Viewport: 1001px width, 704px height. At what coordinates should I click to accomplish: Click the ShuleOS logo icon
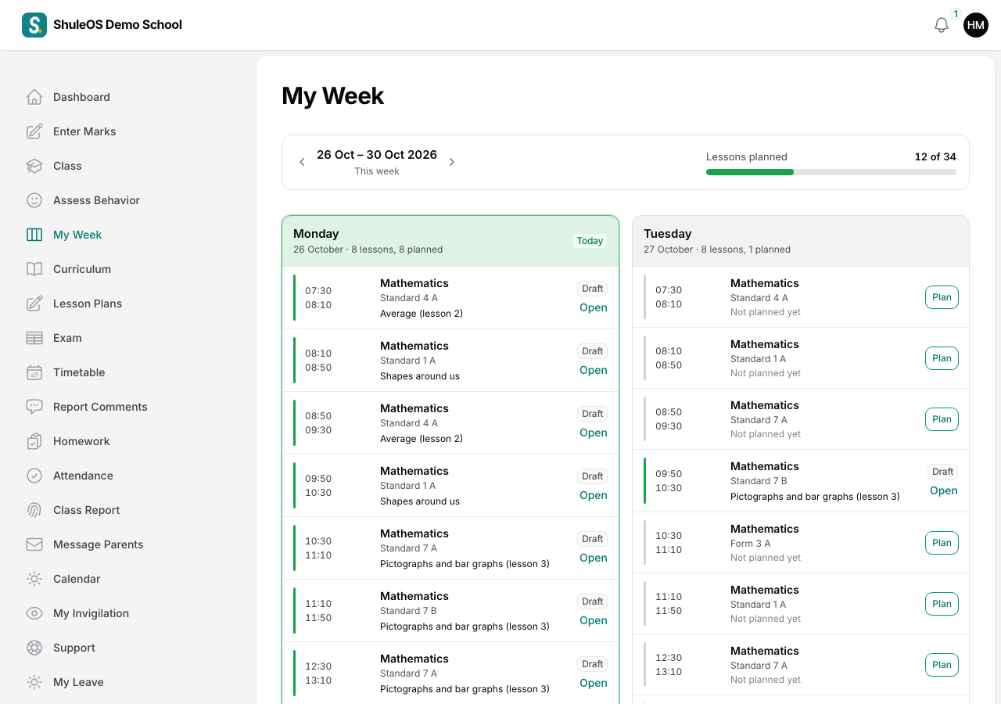tap(34, 25)
